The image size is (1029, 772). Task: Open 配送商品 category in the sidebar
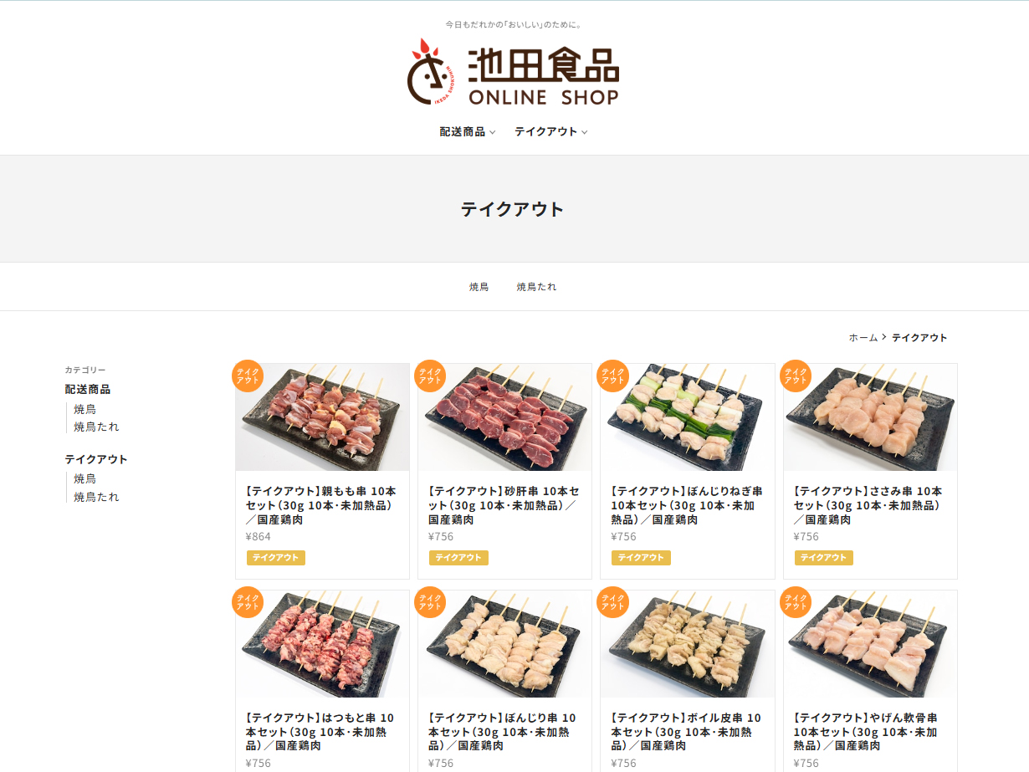point(88,390)
